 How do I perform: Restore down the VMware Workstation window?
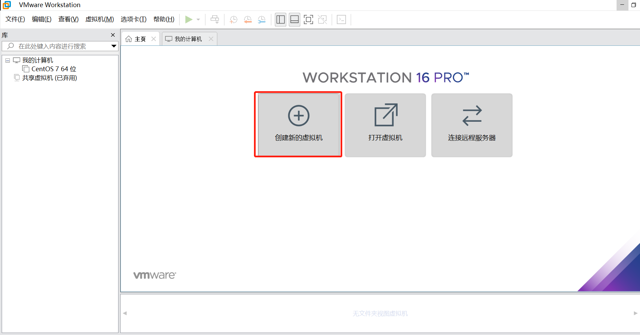634,5
